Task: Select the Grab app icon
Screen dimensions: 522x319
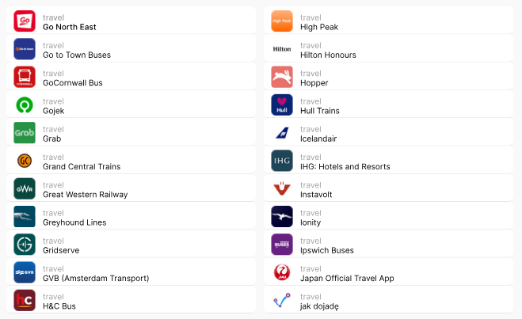Action: tap(25, 133)
